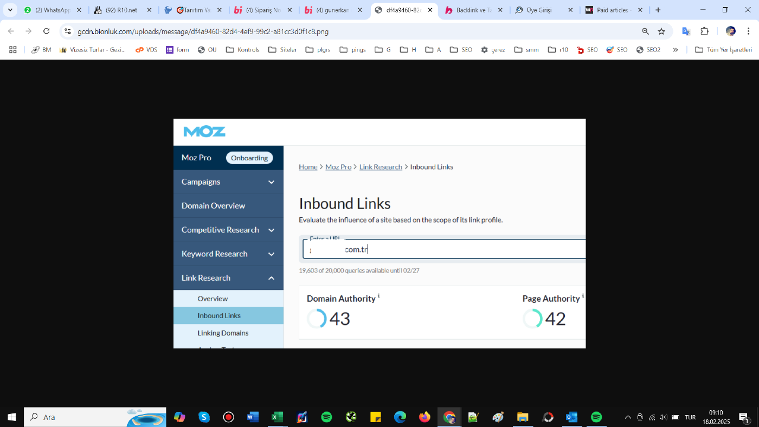Open Firefox from the taskbar
759x427 pixels.
pos(424,417)
